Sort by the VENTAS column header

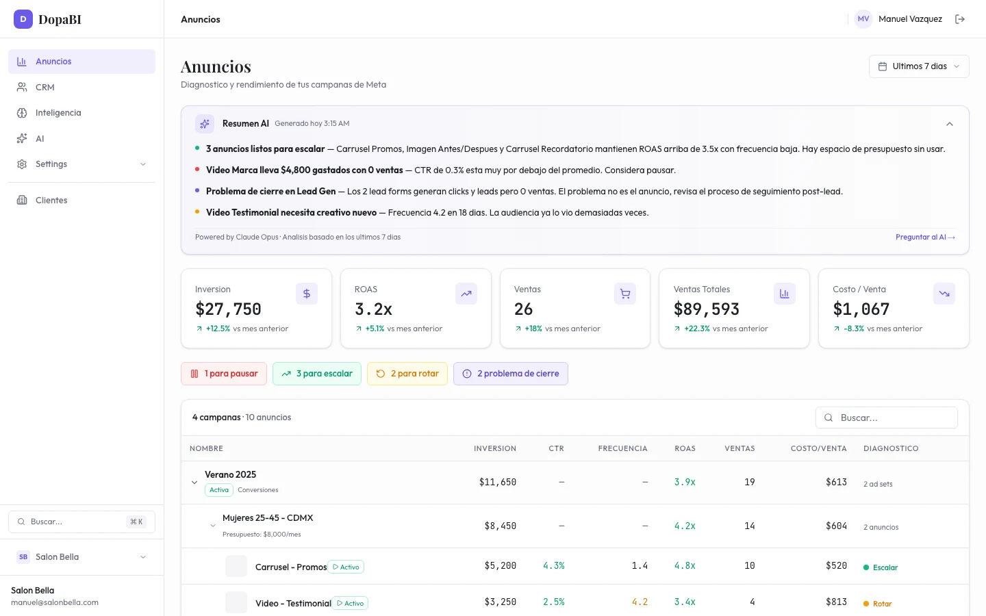(x=739, y=449)
